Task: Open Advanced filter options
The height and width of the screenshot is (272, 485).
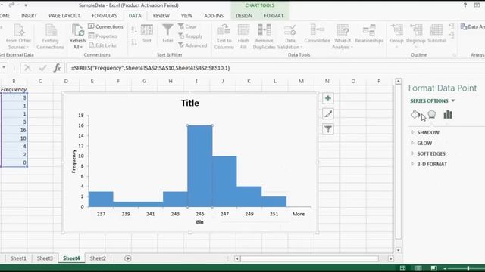Action: (192, 45)
